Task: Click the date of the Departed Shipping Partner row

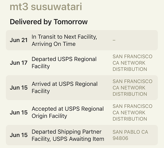Action: pos(19,135)
